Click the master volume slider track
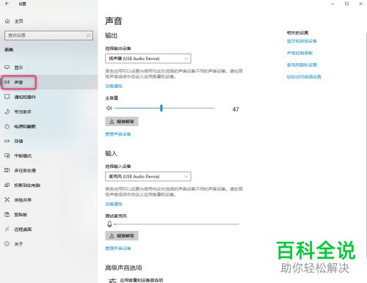The width and height of the screenshot is (367, 283). click(x=164, y=108)
